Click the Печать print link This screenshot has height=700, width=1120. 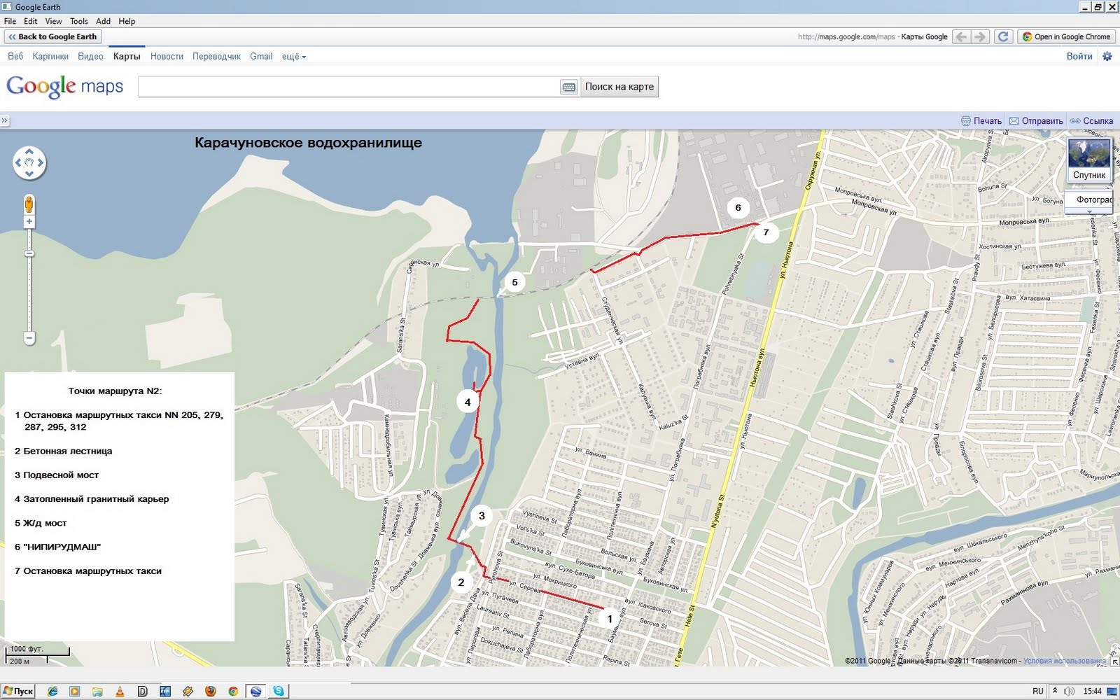click(x=981, y=121)
